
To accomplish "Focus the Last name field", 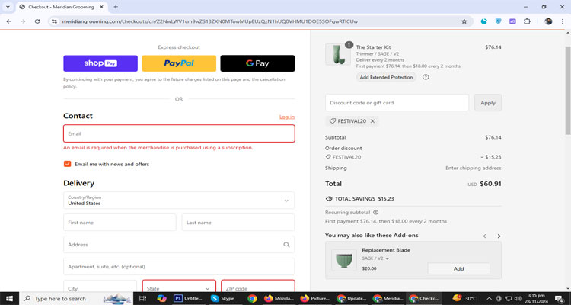I will click(x=238, y=223).
